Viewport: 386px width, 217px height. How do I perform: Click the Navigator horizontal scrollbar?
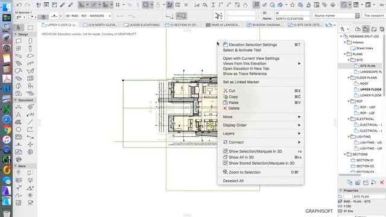(350, 175)
